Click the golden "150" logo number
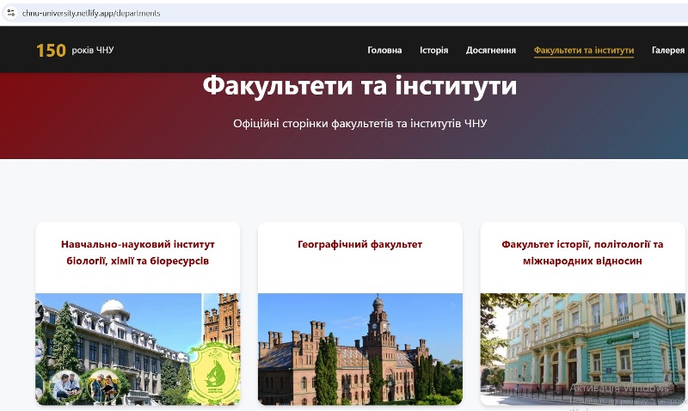The width and height of the screenshot is (688, 411). point(51,51)
